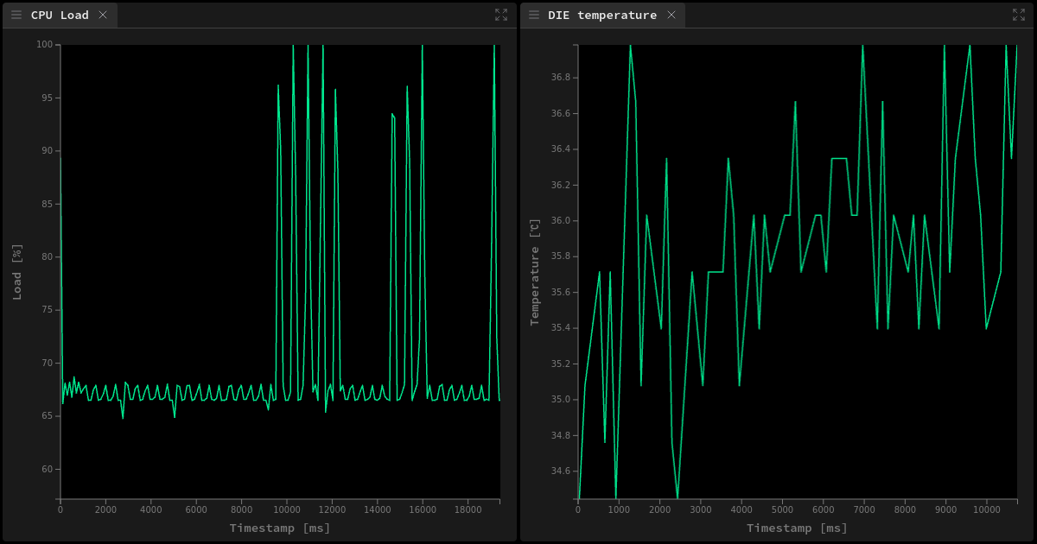Close the CPU Load tab

coord(101,15)
